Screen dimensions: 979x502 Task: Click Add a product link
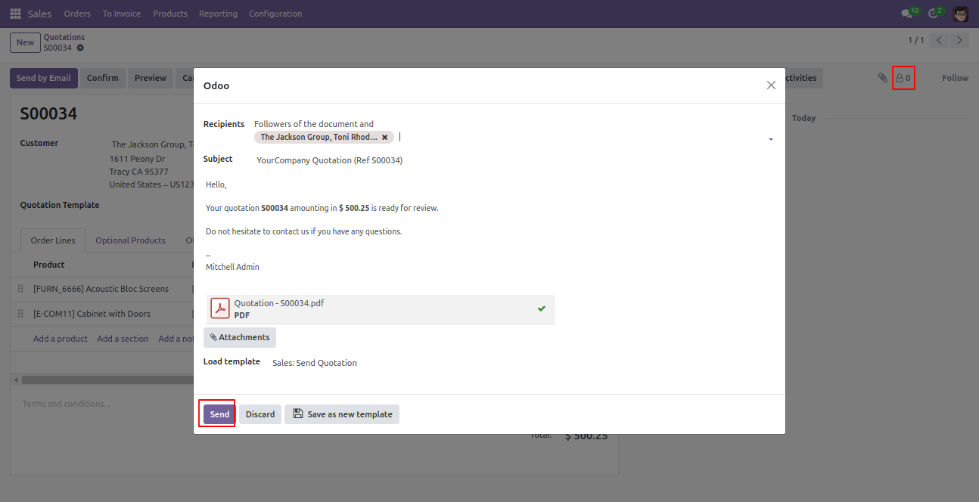tap(61, 339)
